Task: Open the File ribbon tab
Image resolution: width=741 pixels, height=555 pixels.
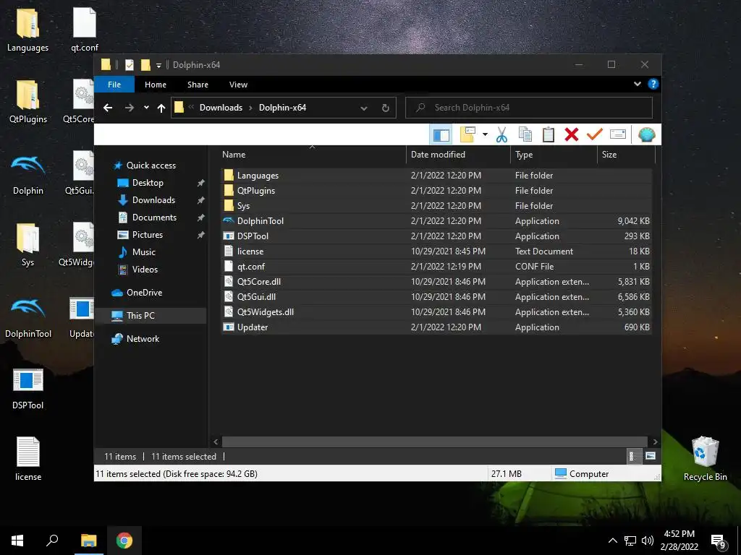Action: [114, 85]
